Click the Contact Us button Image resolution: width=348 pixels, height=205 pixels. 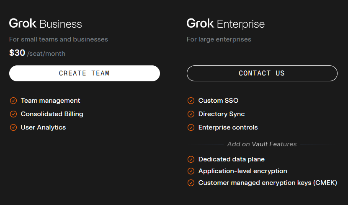point(262,73)
